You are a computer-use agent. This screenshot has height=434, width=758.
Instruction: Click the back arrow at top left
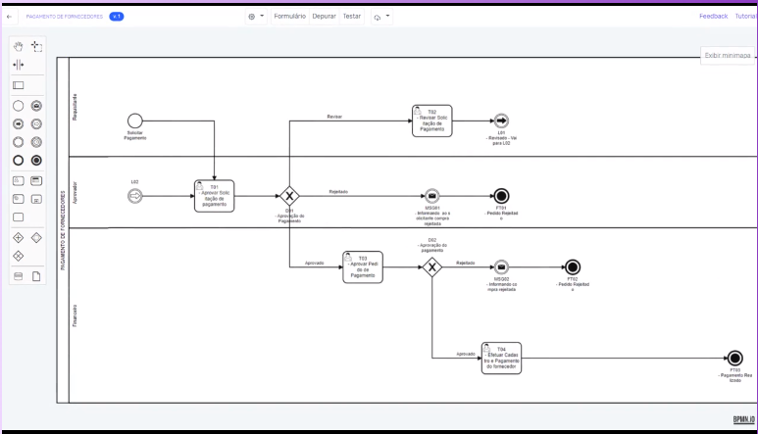10,16
